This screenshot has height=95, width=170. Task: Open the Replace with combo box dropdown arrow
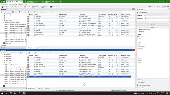pyautogui.click(x=168, y=18)
